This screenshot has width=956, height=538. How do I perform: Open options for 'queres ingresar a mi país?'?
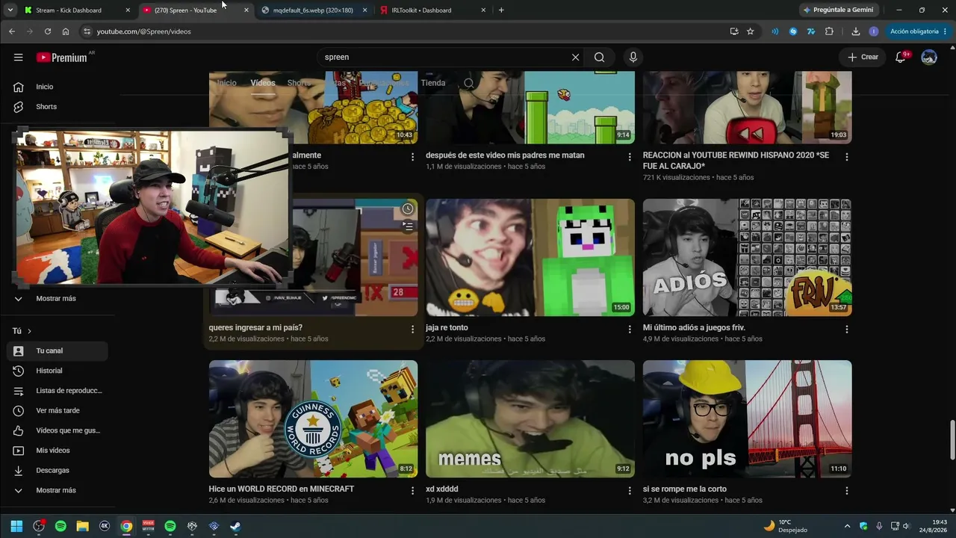click(412, 329)
